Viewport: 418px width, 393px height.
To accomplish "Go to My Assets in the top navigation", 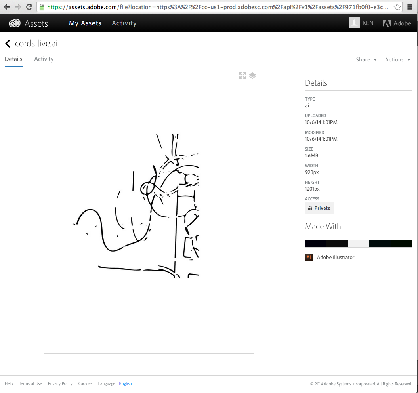I will coord(85,23).
